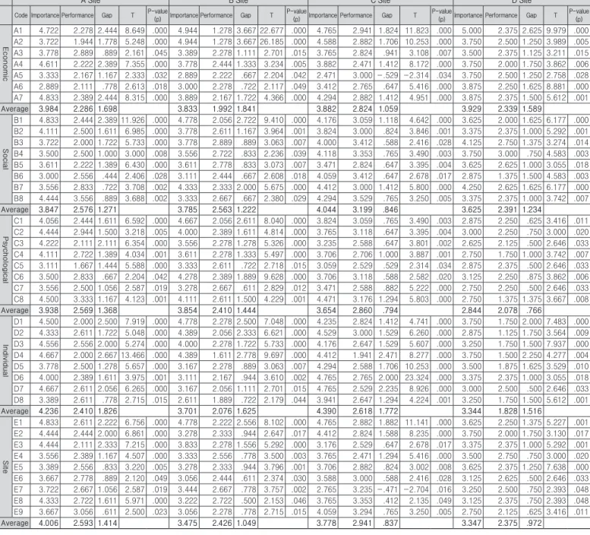590x535 pixels.
Task: Select T value 22.677 in row A1
Action: (x=272, y=30)
